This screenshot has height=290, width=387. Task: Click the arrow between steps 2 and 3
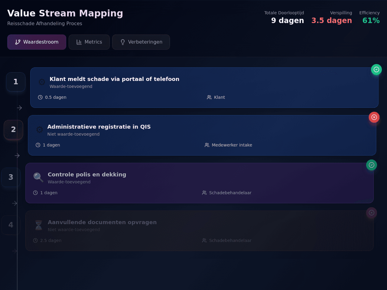point(17,156)
